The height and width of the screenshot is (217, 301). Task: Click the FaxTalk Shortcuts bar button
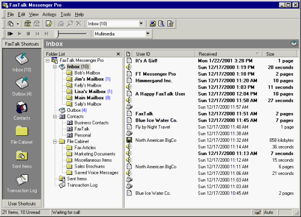pyautogui.click(x=22, y=44)
